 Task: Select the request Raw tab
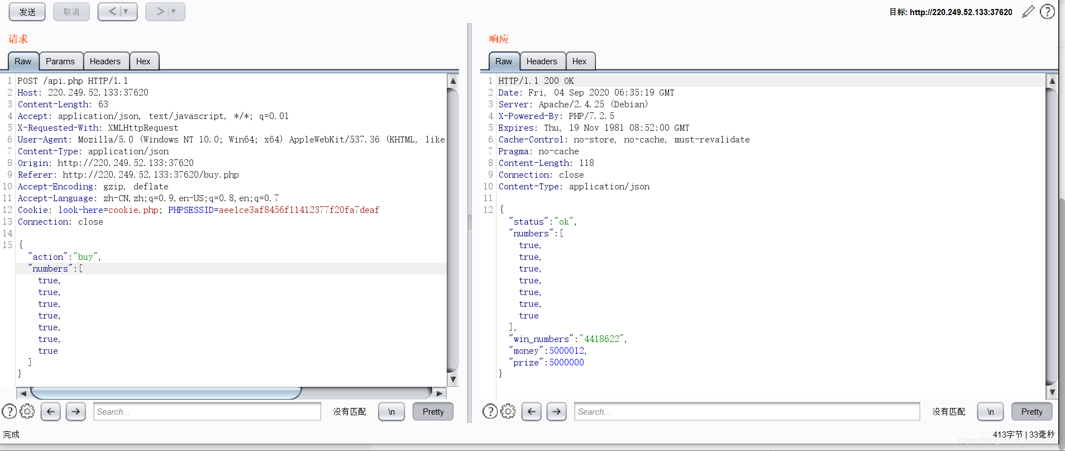coord(23,61)
